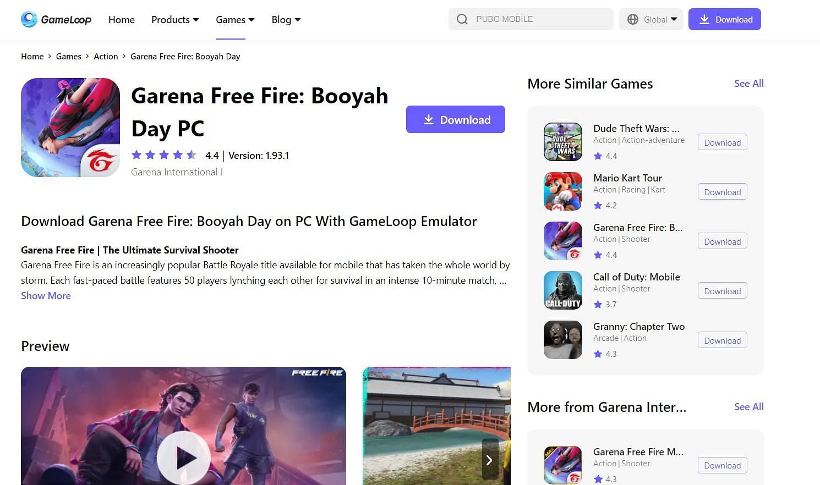
Task: Click the globe language icon
Action: [x=633, y=19]
